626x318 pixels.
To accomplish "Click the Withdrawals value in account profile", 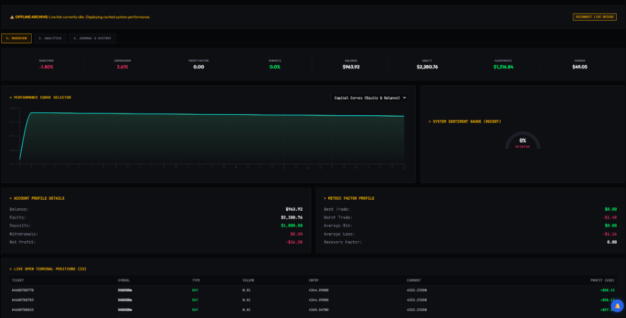I will pyautogui.click(x=296, y=234).
